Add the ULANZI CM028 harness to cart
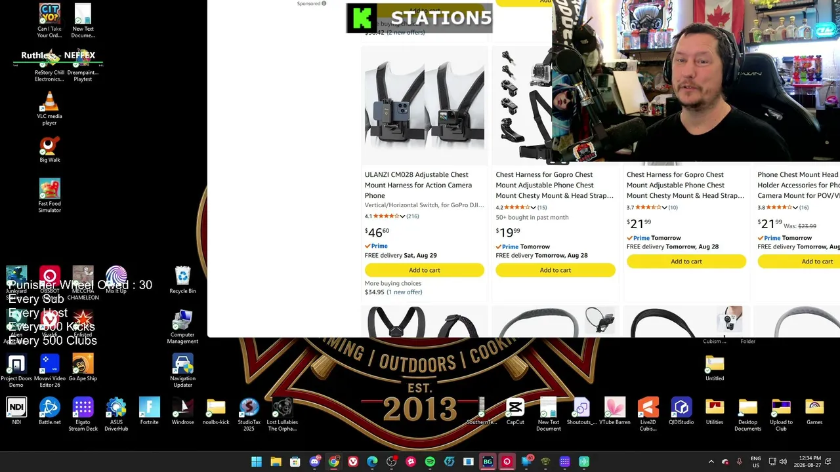This screenshot has height=472, width=840. pos(424,270)
